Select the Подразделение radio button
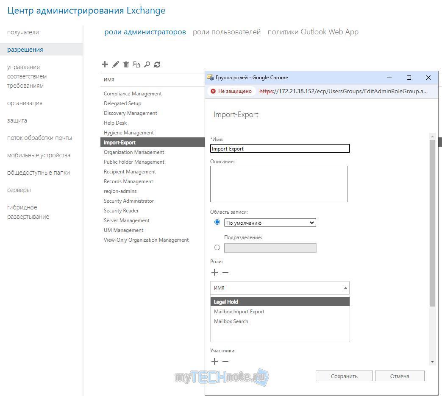This screenshot has height=396, width=442. pos(217,248)
